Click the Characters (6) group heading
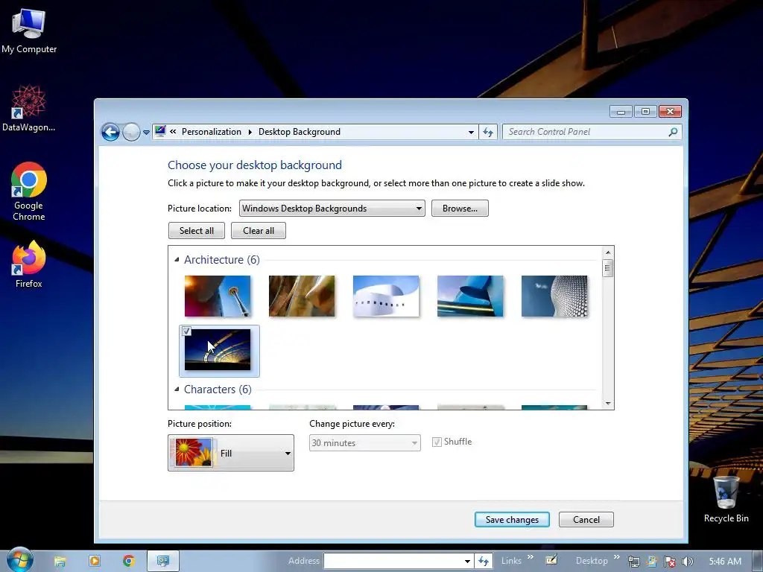The width and height of the screenshot is (763, 572). click(x=218, y=389)
